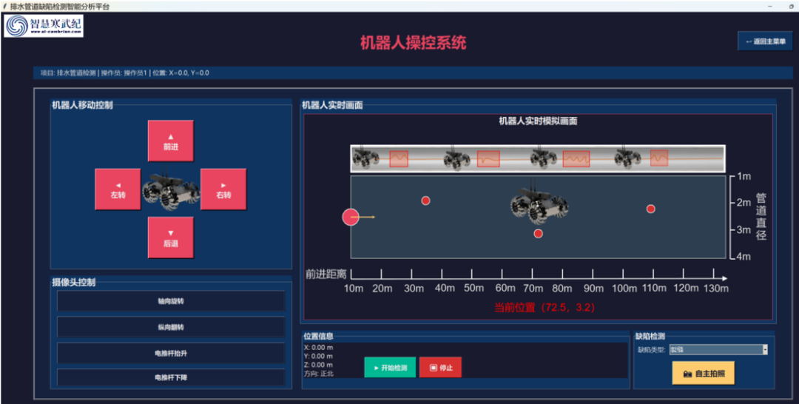Screen dimensions: 799x404
Task: Click the 自主拍照 photo button
Action: (704, 374)
